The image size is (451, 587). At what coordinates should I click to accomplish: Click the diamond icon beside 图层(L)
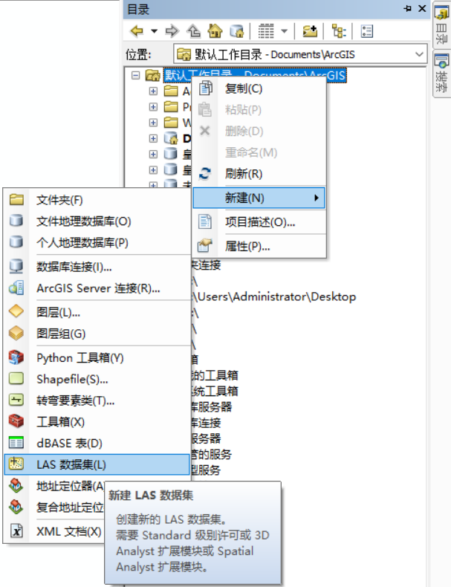(x=16, y=311)
